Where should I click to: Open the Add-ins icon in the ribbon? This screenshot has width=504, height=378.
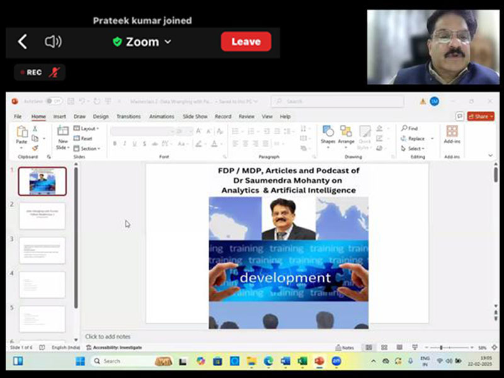tap(452, 132)
